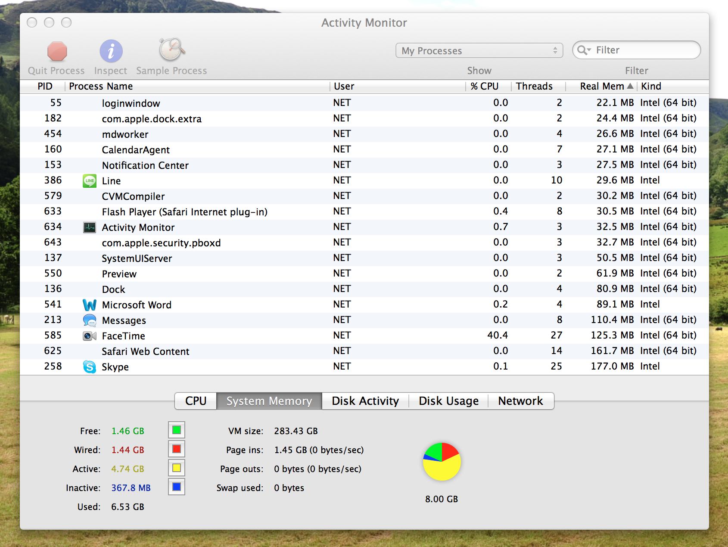Sort by Process Name column header
Image resolution: width=728 pixels, height=547 pixels.
198,86
